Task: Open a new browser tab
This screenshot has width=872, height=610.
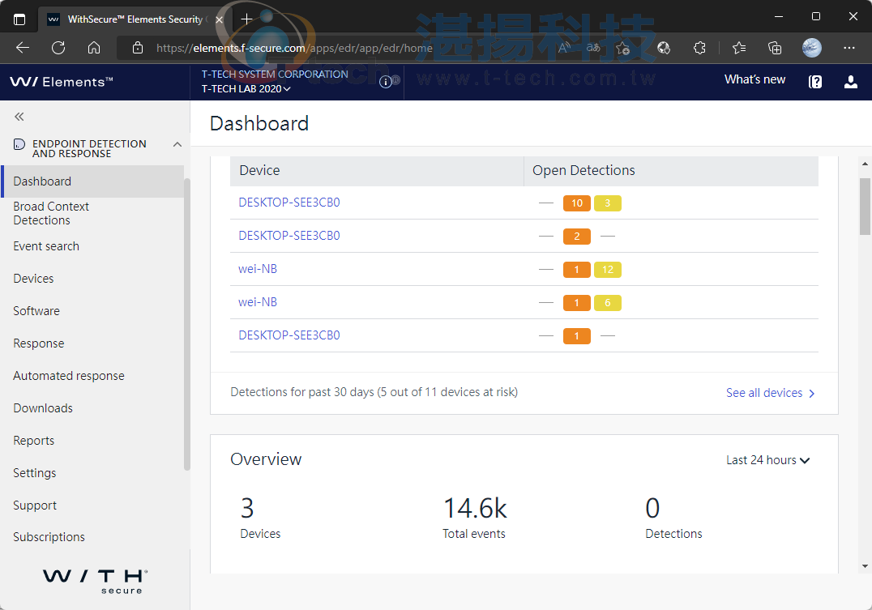Action: (x=246, y=19)
